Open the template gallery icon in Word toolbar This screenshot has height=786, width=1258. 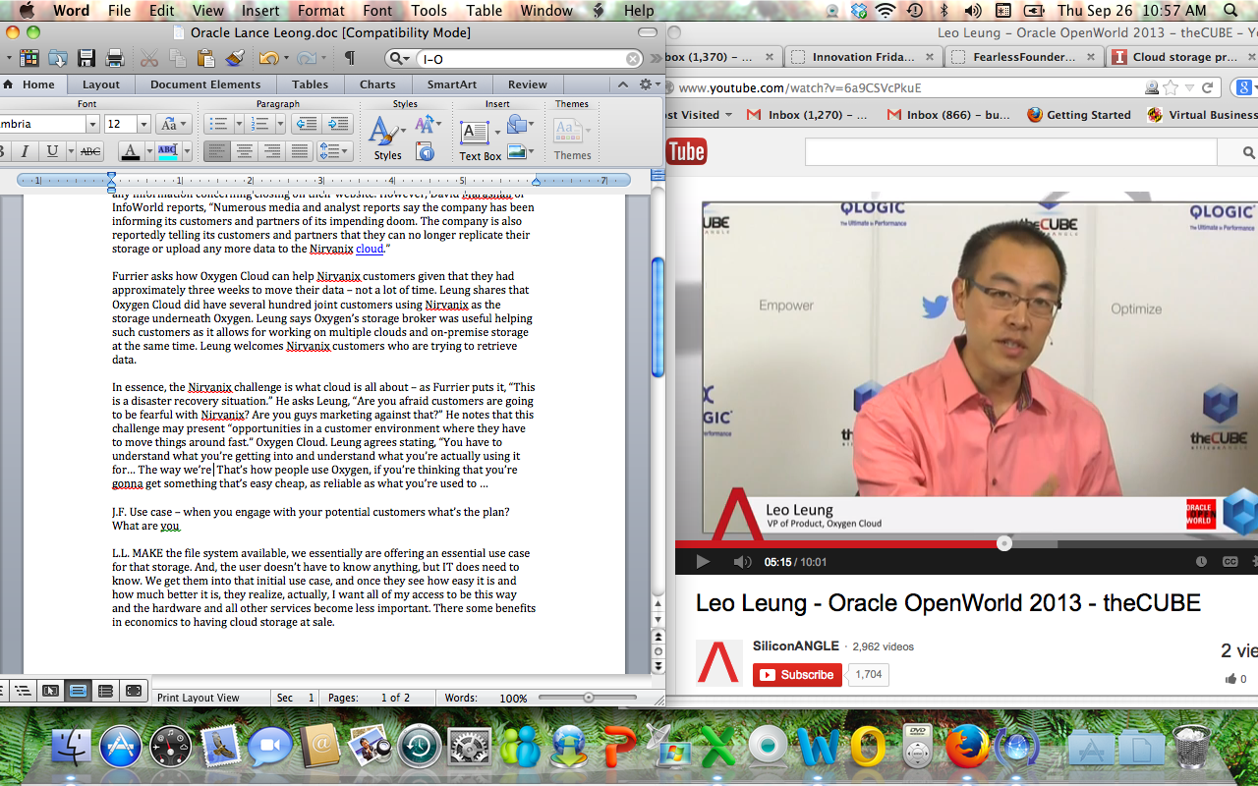click(29, 58)
